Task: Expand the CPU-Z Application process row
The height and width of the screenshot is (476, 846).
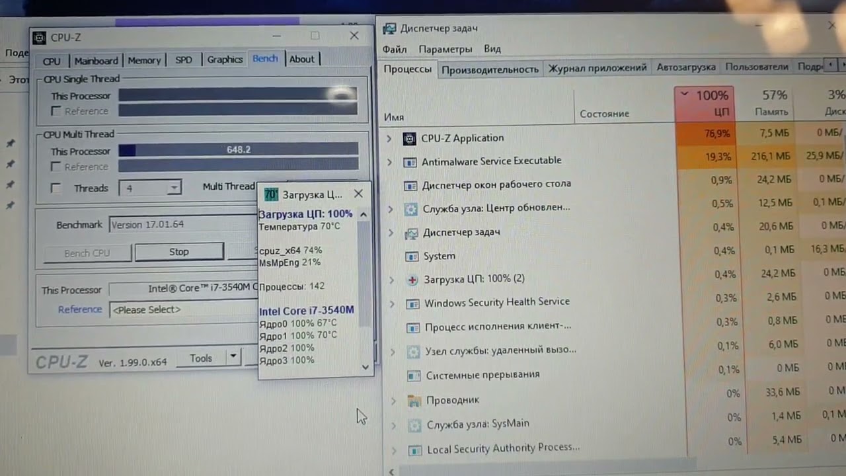Action: pyautogui.click(x=389, y=139)
